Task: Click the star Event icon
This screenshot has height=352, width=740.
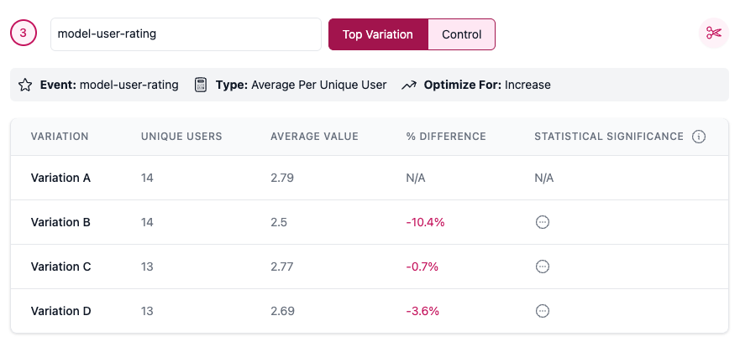Action: tap(25, 85)
